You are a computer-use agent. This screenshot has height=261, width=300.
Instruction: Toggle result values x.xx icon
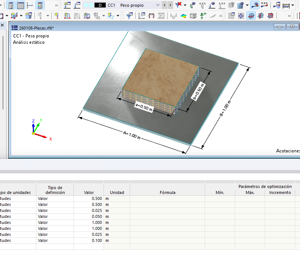264,5
